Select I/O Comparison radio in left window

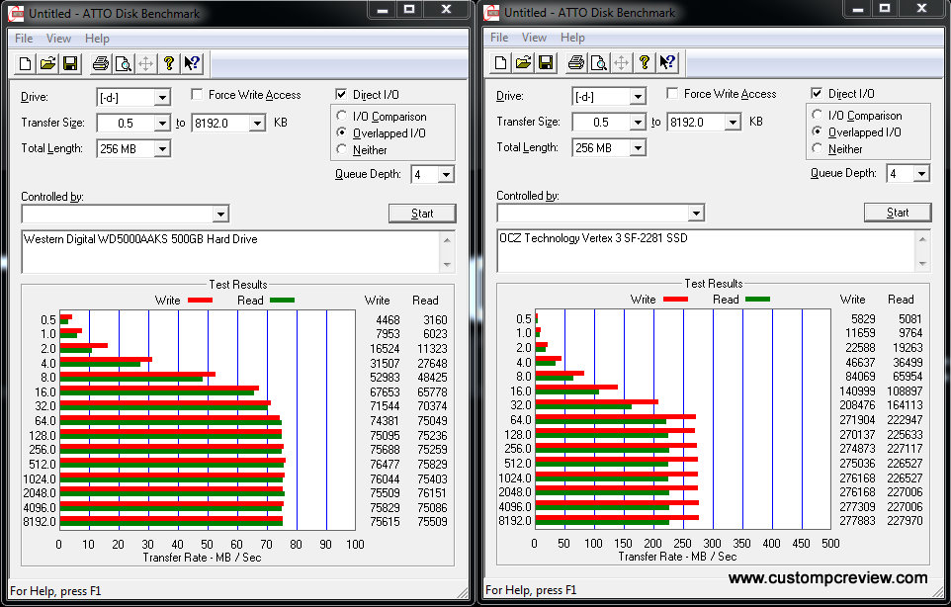pos(342,116)
